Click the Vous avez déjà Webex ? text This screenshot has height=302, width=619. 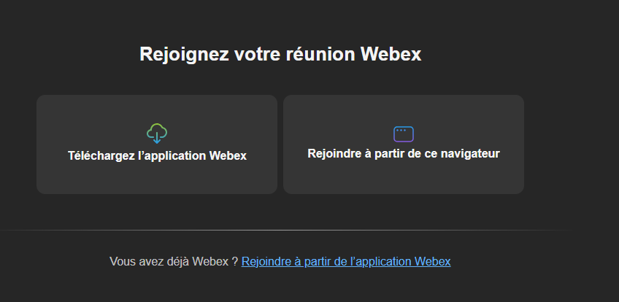click(x=173, y=261)
